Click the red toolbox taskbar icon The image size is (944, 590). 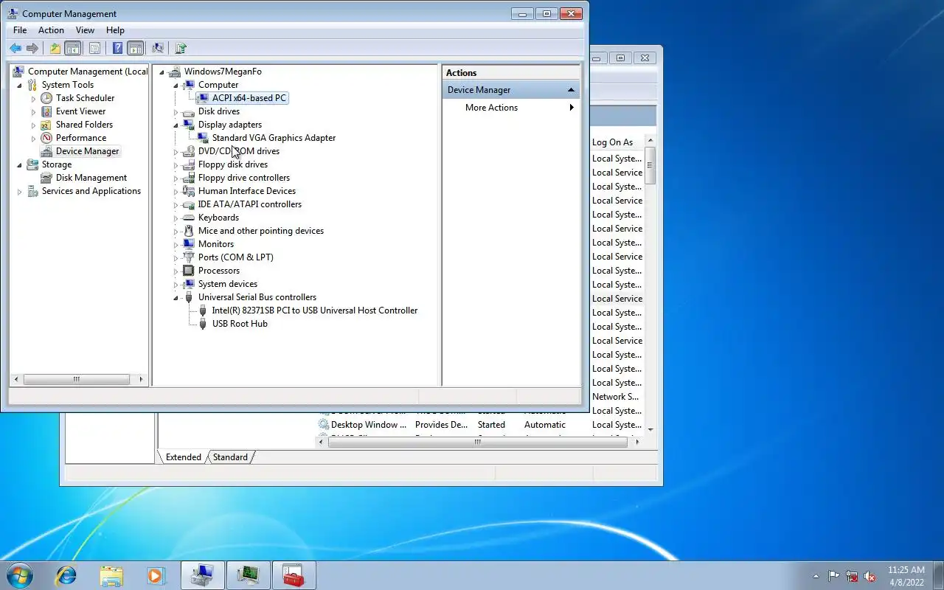click(294, 575)
